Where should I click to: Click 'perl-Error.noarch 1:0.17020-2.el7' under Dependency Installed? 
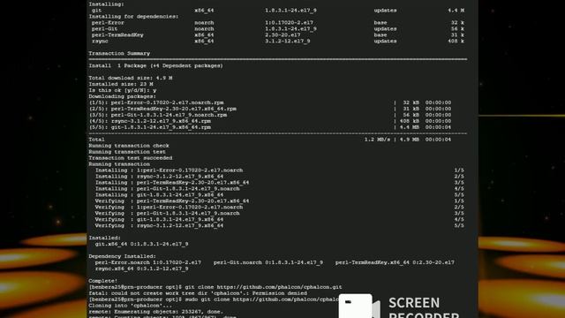[x=148, y=262]
